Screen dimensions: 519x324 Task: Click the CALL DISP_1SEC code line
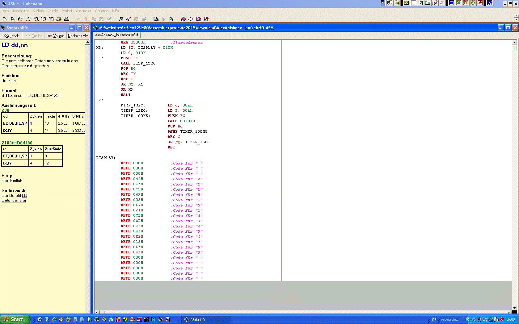click(138, 63)
